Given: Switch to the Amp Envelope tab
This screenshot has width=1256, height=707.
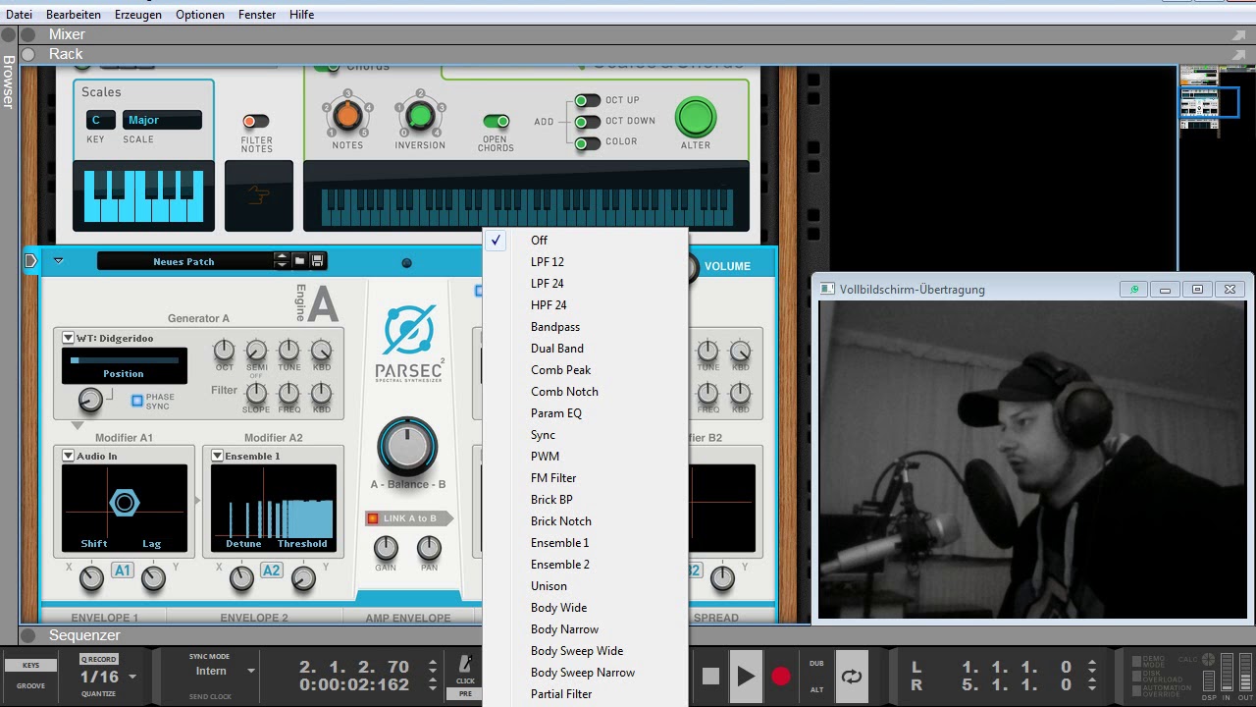Looking at the screenshot, I should coord(408,618).
